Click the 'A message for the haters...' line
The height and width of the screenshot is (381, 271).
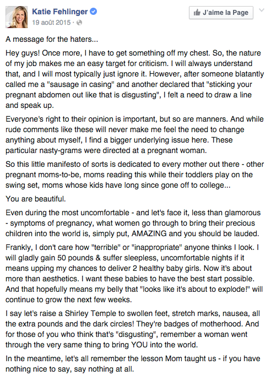(x=52, y=39)
